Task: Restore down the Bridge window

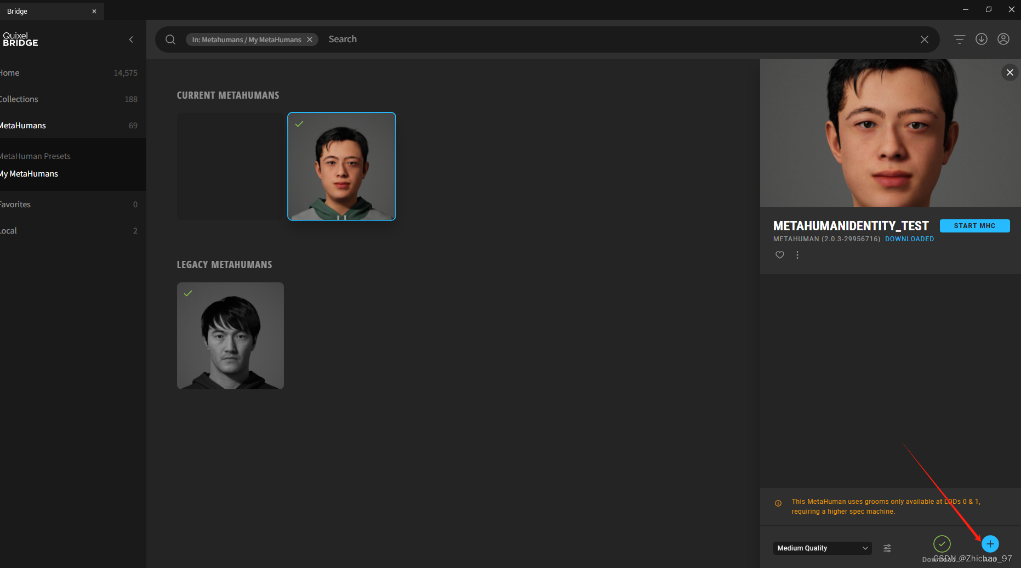Action: (x=989, y=9)
